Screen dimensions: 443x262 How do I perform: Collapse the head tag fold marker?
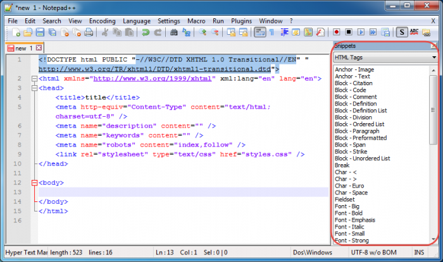point(34,88)
